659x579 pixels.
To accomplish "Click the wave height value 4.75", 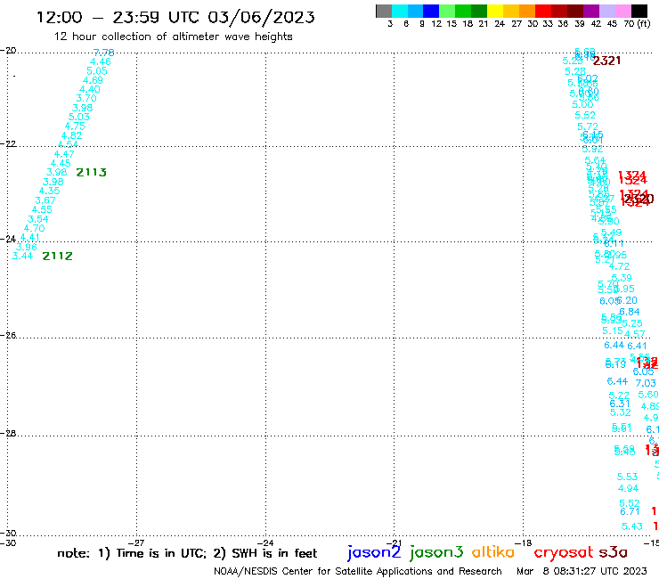I will (75, 126).
